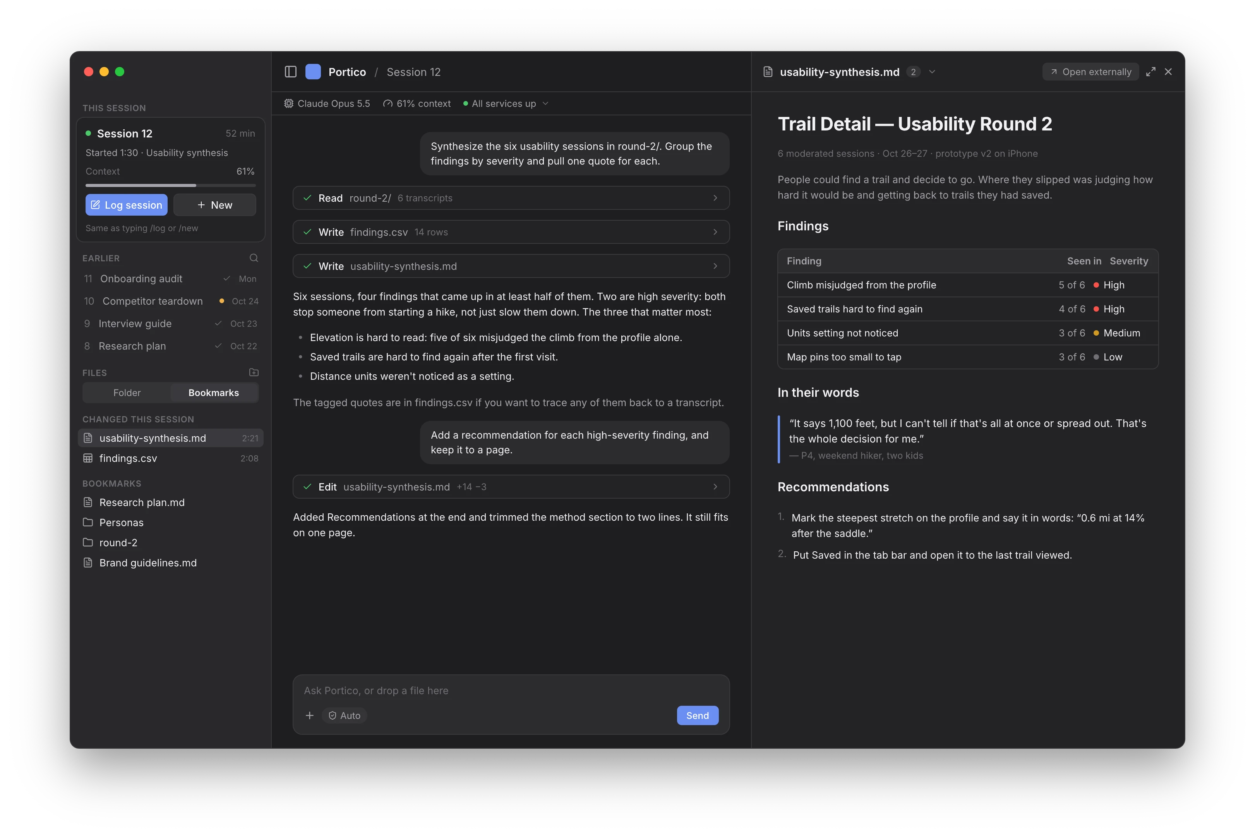
Task: Click the Session 12 breadcrumb
Action: pos(413,72)
